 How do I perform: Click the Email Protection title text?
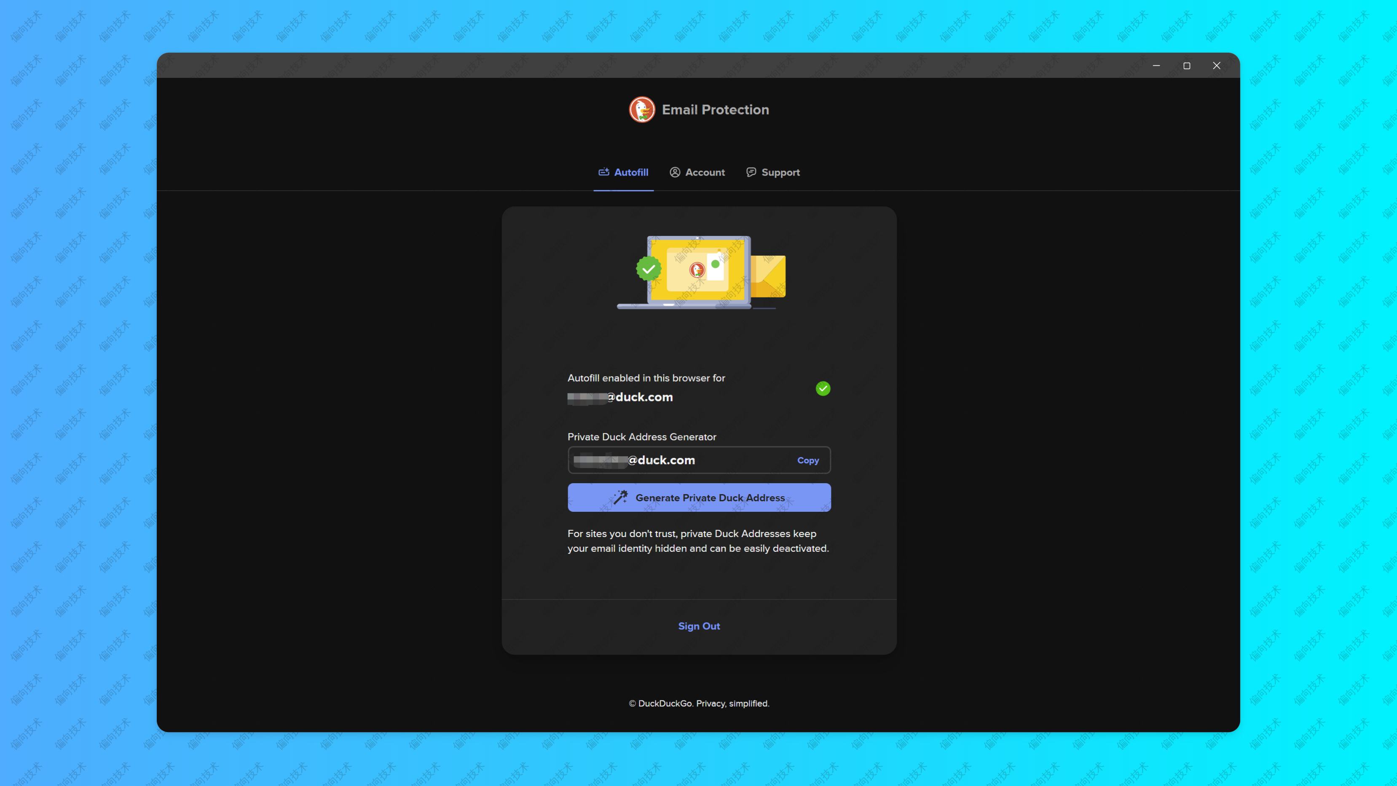[715, 110]
